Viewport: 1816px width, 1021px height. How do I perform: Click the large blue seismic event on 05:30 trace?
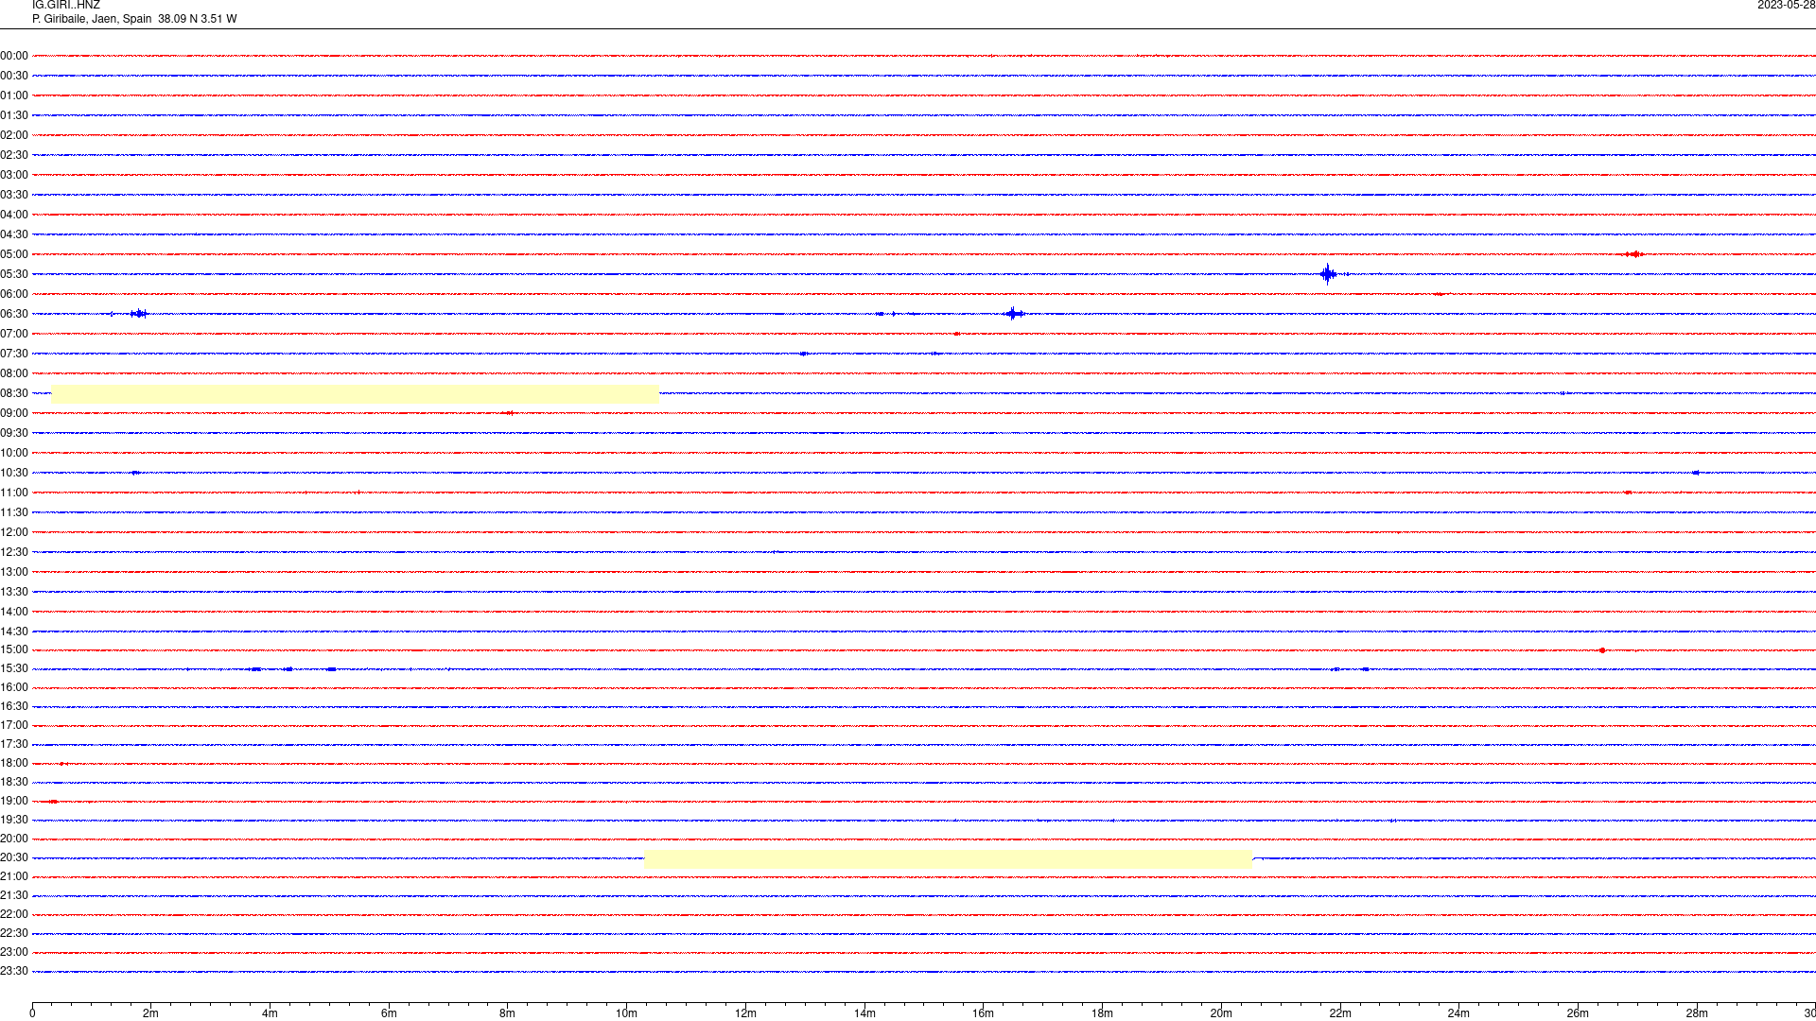point(1328,274)
